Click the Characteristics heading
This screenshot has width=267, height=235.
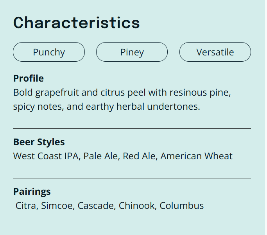click(77, 23)
